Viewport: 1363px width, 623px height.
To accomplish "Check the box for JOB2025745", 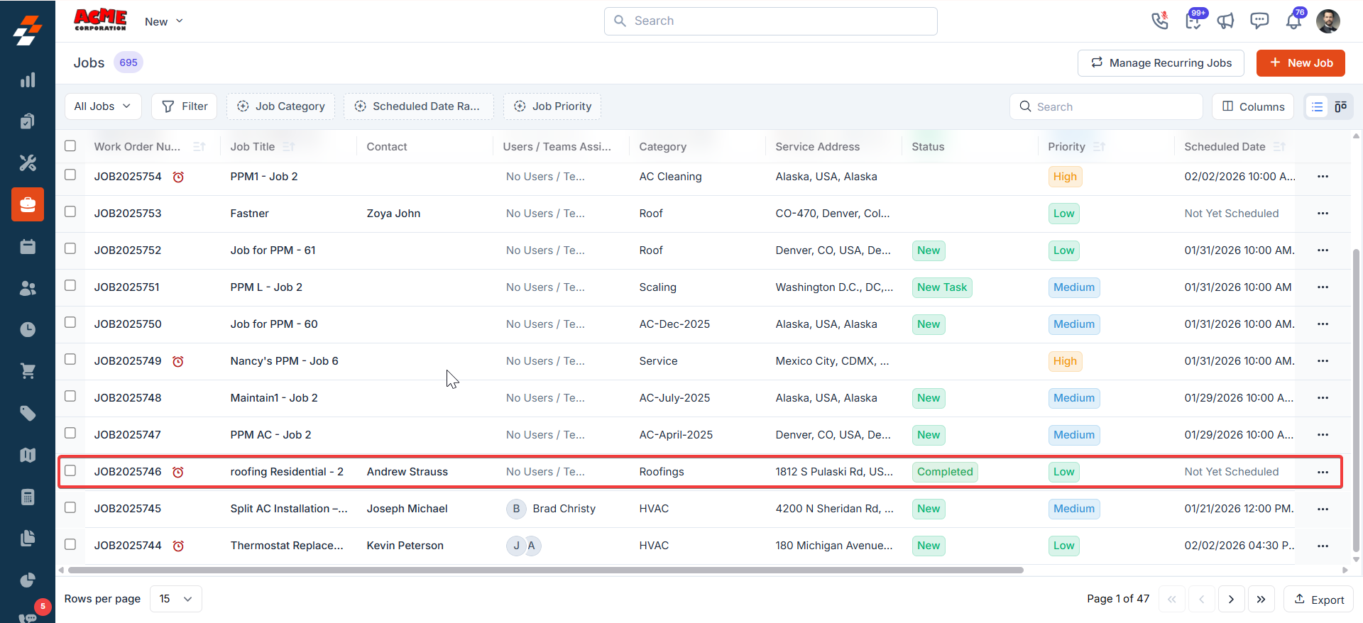I will tap(70, 507).
